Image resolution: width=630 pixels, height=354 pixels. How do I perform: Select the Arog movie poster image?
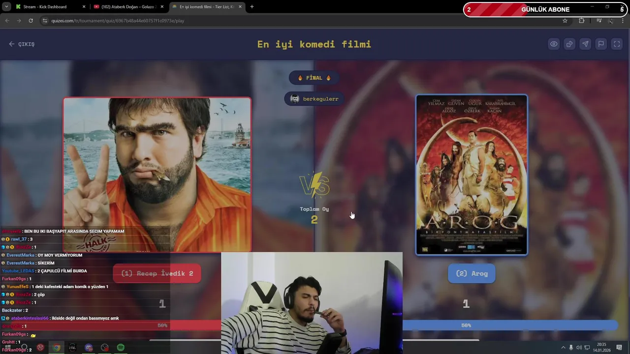click(472, 175)
